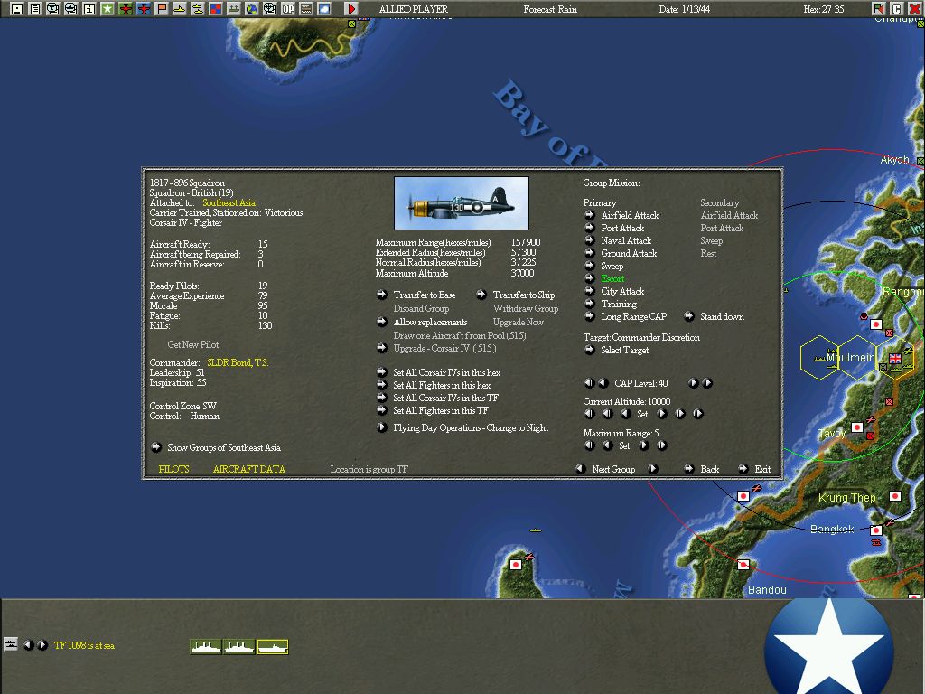This screenshot has height=694, width=925.
Task: Increase CAP Level with barred right arrow
Action: 706,383
